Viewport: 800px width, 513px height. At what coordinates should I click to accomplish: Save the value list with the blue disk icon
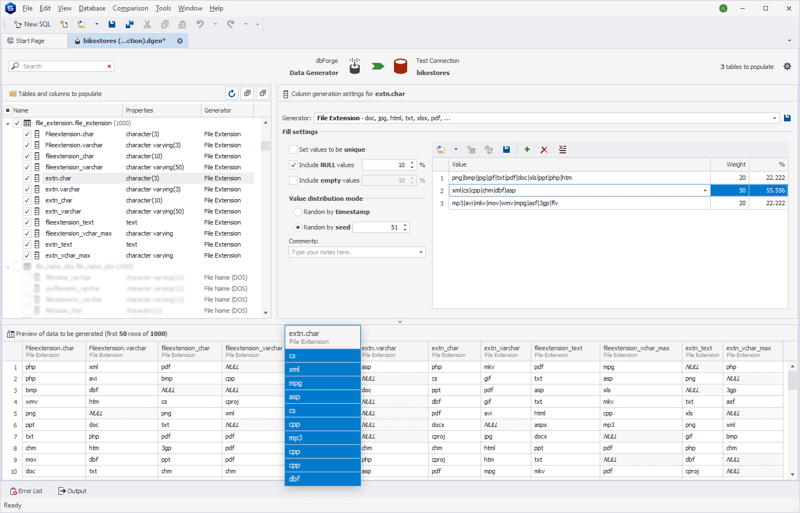tap(506, 149)
